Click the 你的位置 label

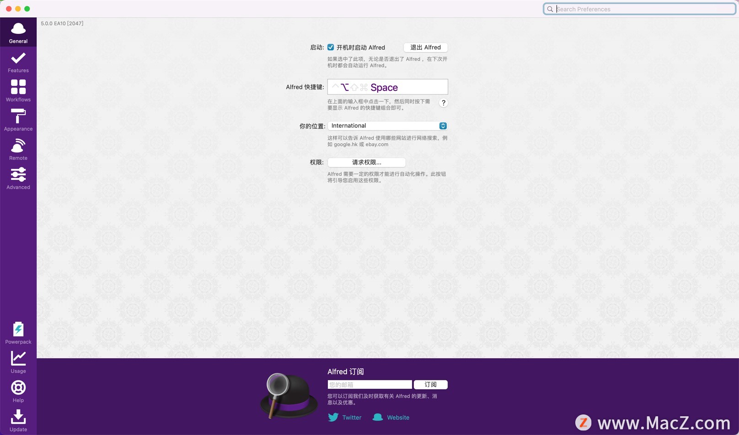click(312, 126)
